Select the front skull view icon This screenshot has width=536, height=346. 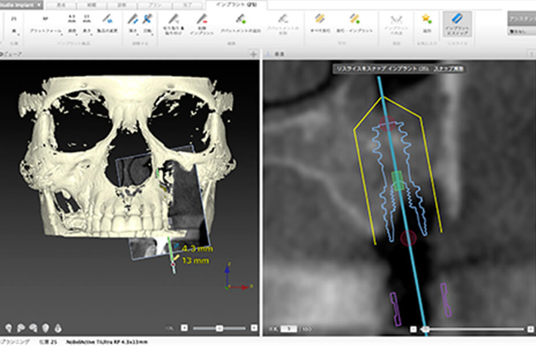tap(9, 328)
